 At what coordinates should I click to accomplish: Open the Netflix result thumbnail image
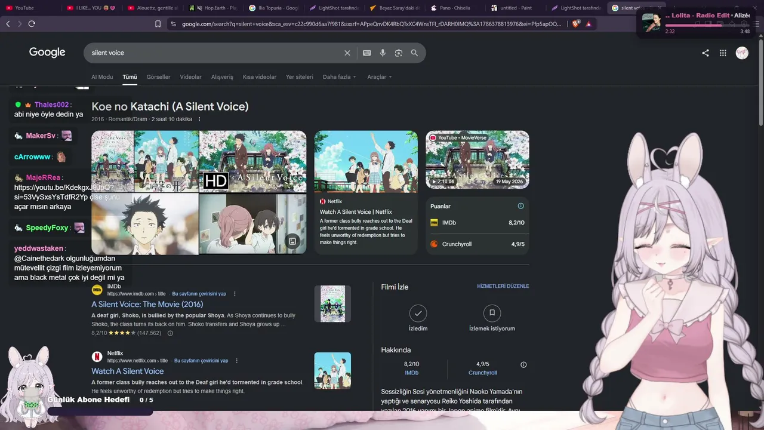332,371
